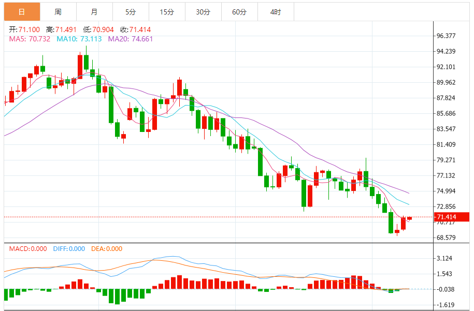The height and width of the screenshot is (311, 474).
Task: Switch to the 周 weekly tab
Action: coord(58,12)
